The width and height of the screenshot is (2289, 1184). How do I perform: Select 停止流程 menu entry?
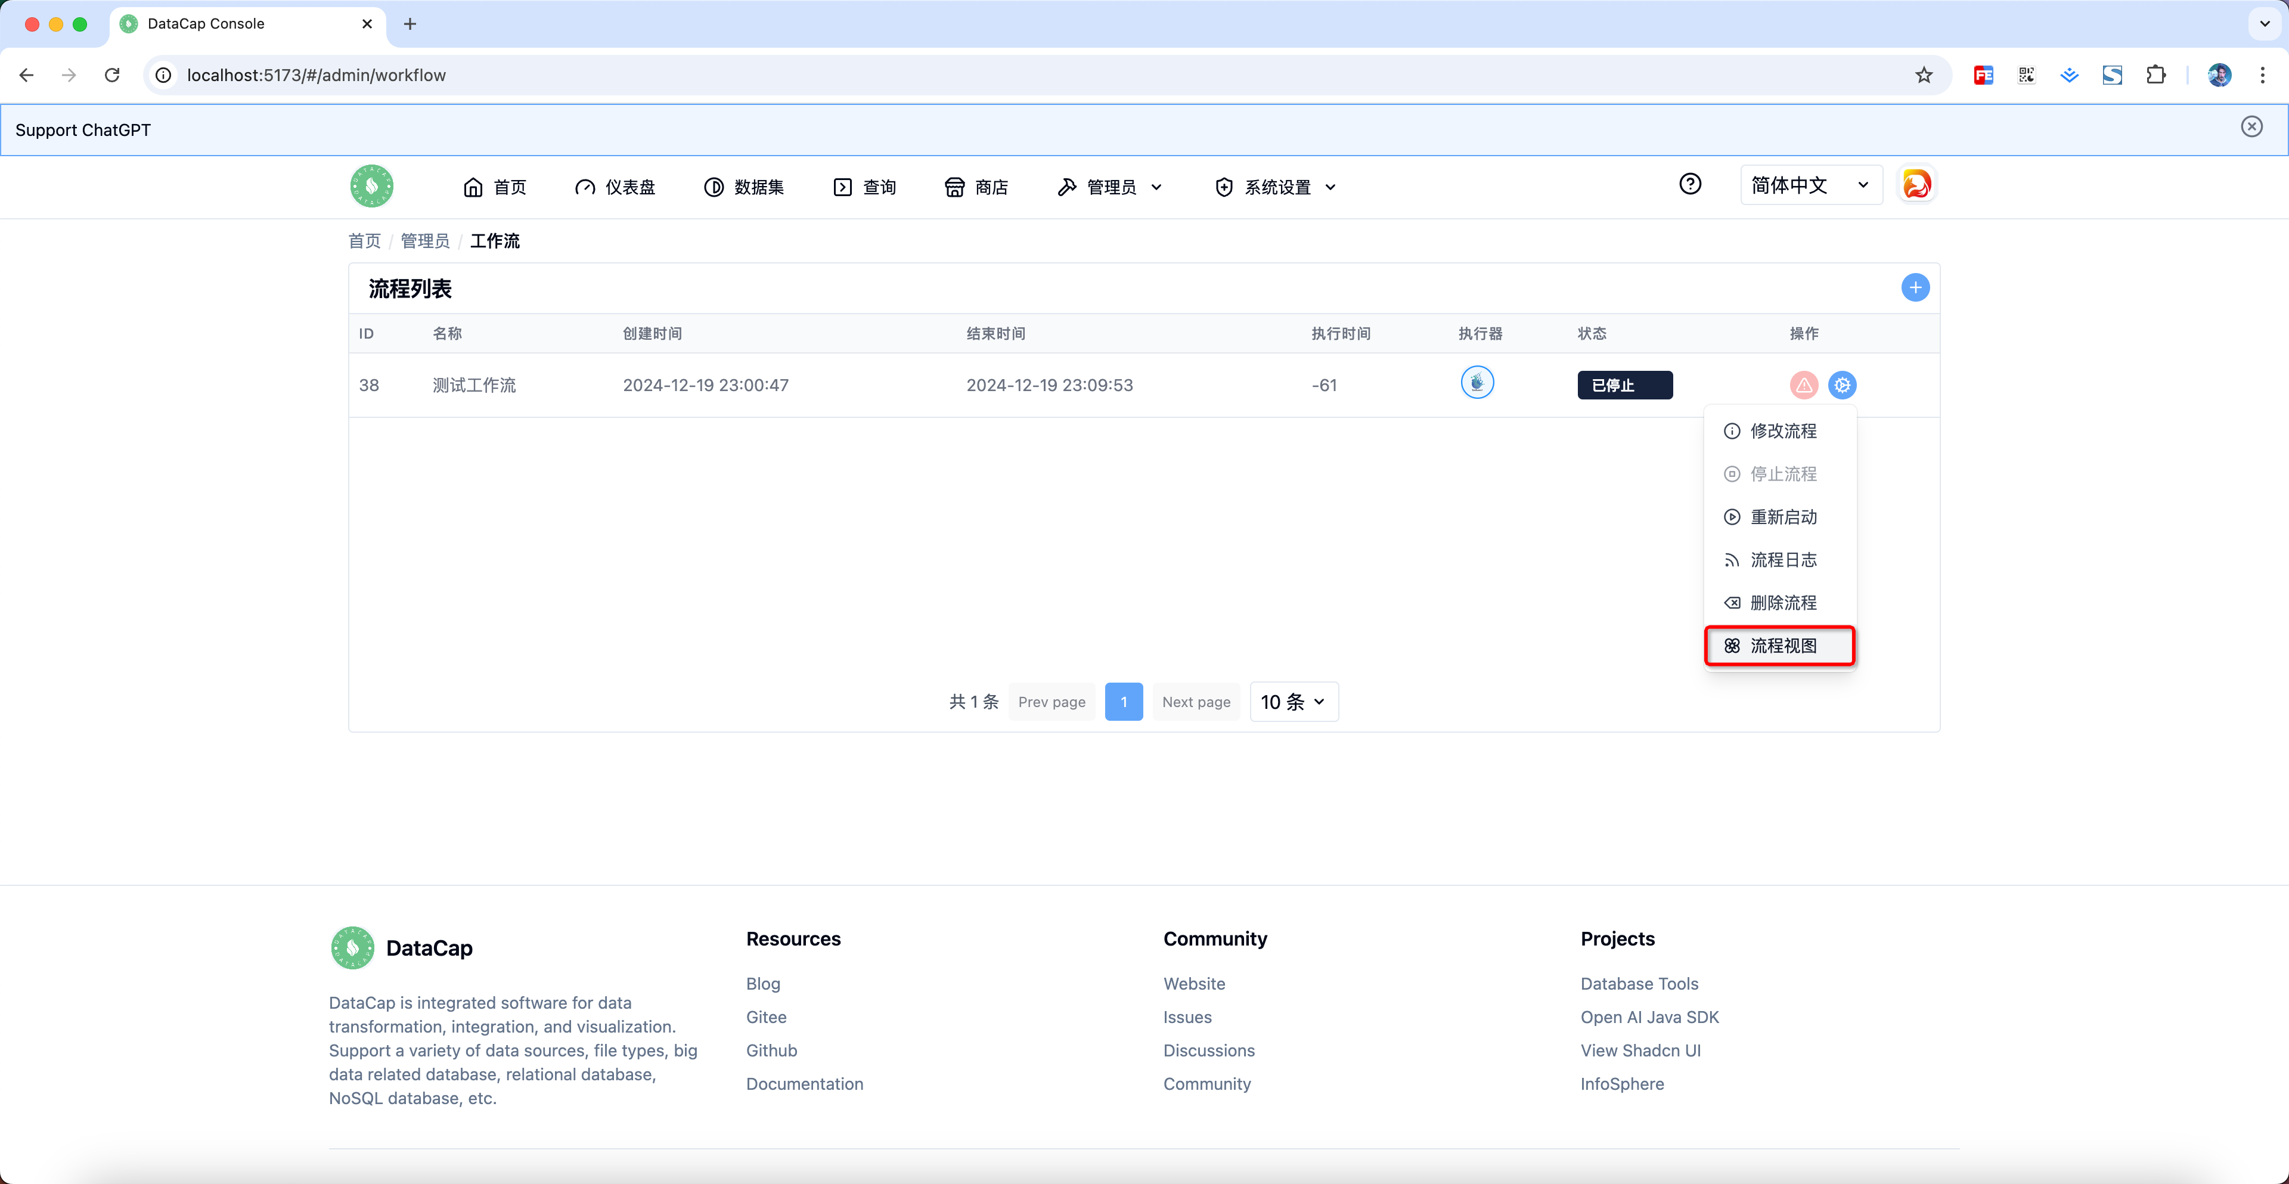[x=1780, y=474]
